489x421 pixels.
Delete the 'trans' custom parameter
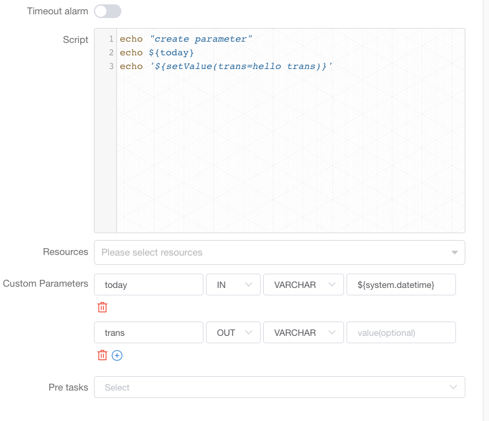point(103,355)
